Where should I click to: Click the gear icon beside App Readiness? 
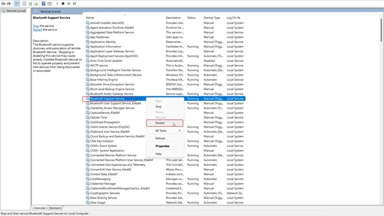click(x=88, y=37)
